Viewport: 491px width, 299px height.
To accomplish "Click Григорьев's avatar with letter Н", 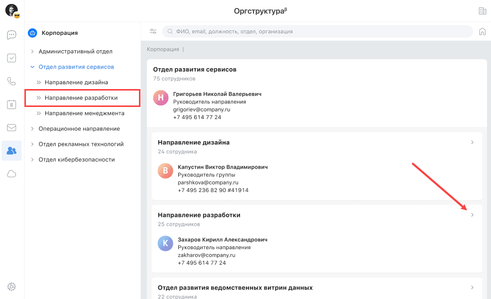I will (161, 98).
